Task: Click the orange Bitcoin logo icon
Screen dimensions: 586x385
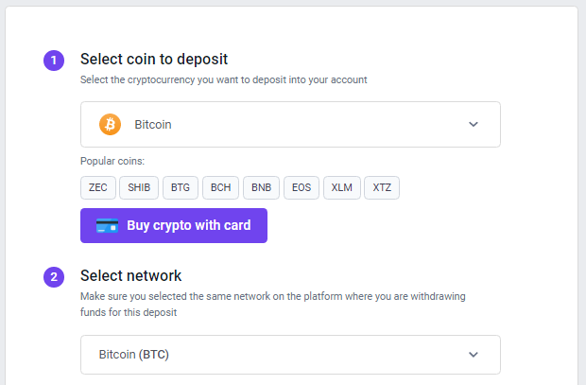Action: 110,124
